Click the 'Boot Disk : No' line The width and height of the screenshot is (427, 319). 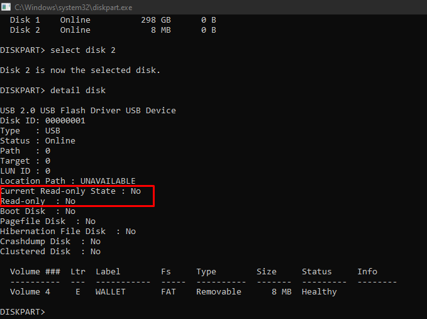(38, 211)
